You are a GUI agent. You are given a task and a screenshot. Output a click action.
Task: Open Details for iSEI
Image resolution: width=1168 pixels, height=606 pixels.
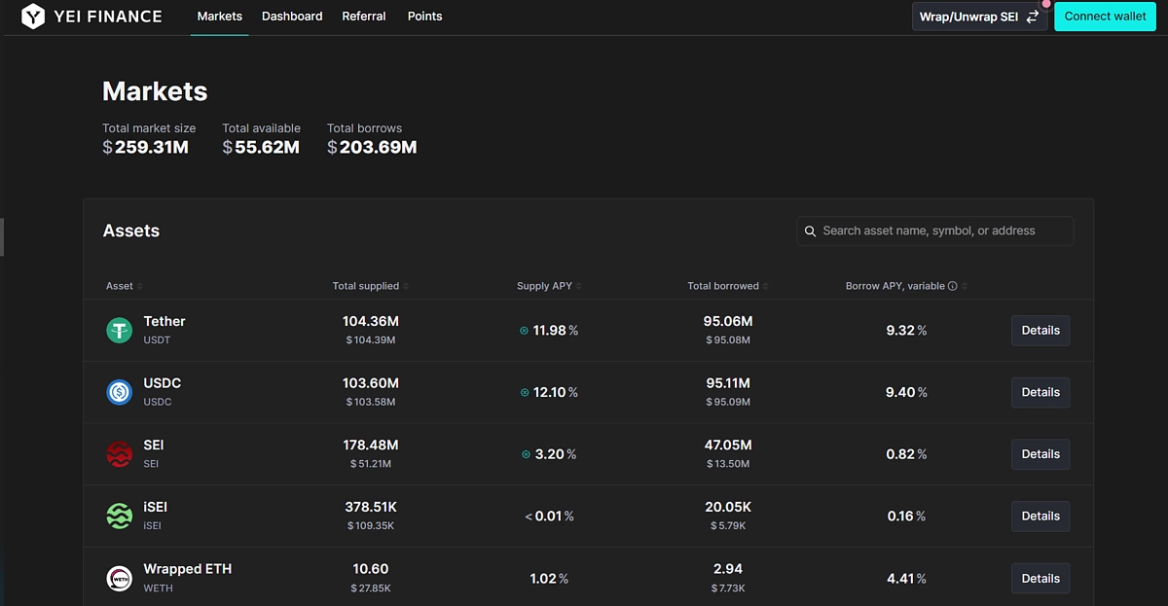coord(1040,517)
